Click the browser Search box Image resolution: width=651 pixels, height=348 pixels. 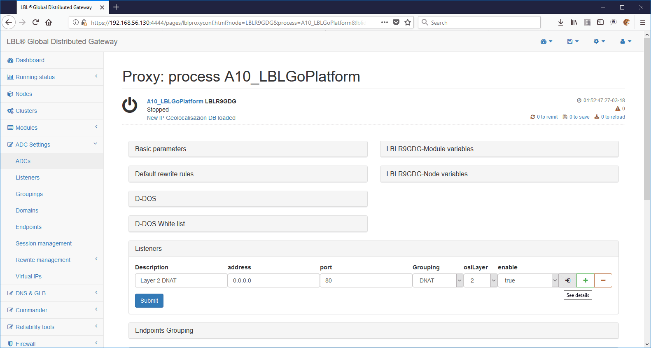pos(479,22)
